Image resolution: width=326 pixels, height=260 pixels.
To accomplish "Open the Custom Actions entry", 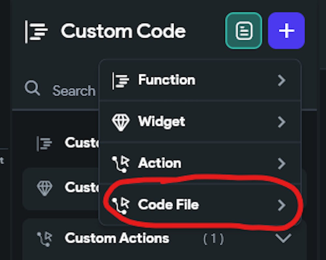I will click(117, 238).
